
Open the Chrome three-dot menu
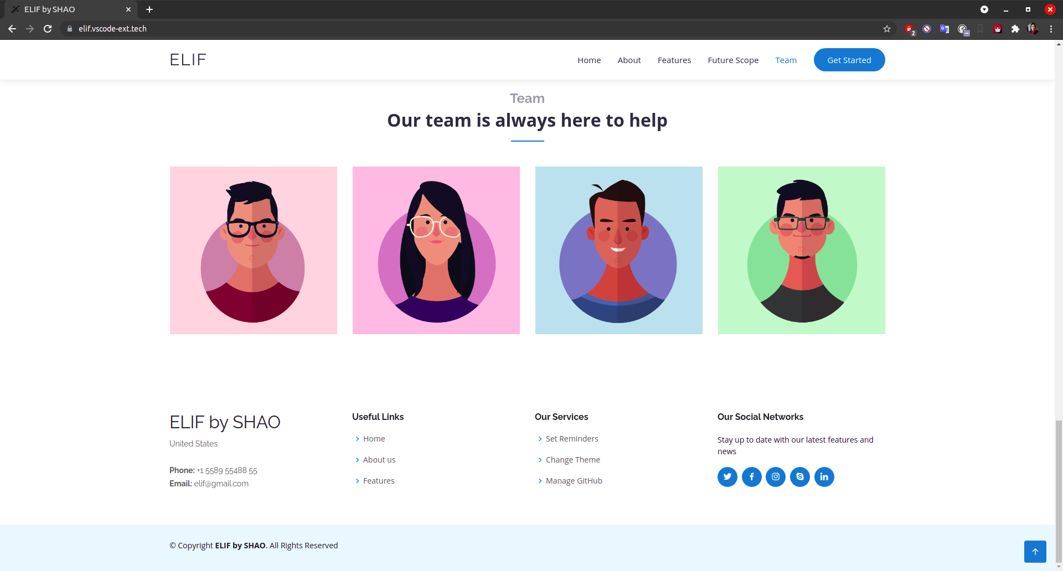[x=1051, y=29]
